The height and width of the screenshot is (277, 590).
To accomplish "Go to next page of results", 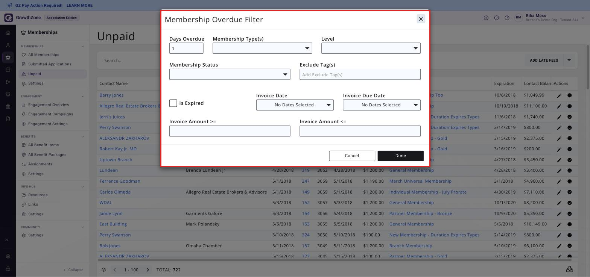I will click(x=148, y=269).
